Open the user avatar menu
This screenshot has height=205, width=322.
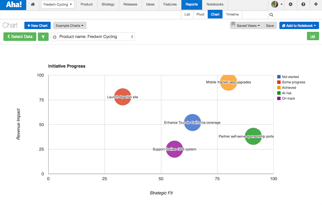[275, 5]
